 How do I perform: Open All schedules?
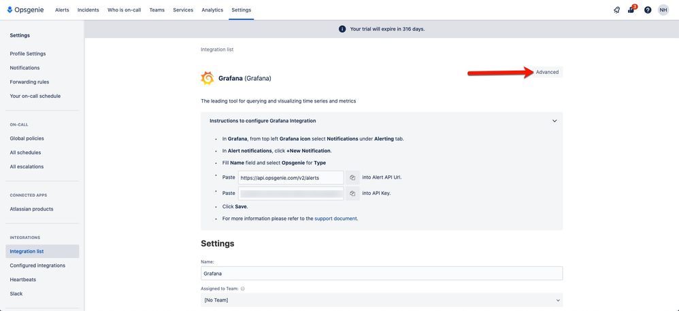[26, 153]
